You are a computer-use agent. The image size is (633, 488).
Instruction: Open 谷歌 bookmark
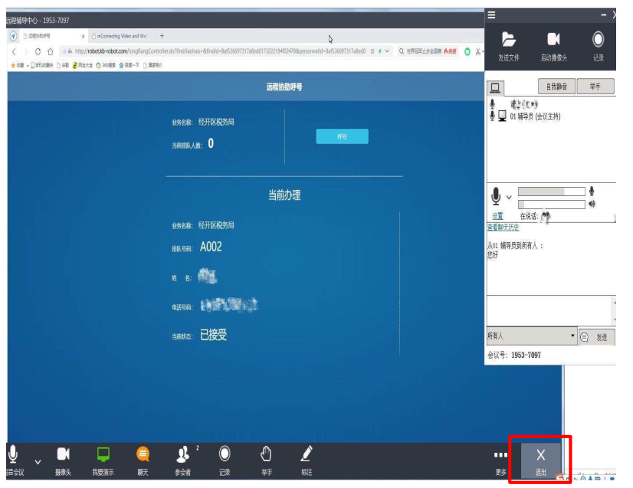pyautogui.click(x=63, y=65)
